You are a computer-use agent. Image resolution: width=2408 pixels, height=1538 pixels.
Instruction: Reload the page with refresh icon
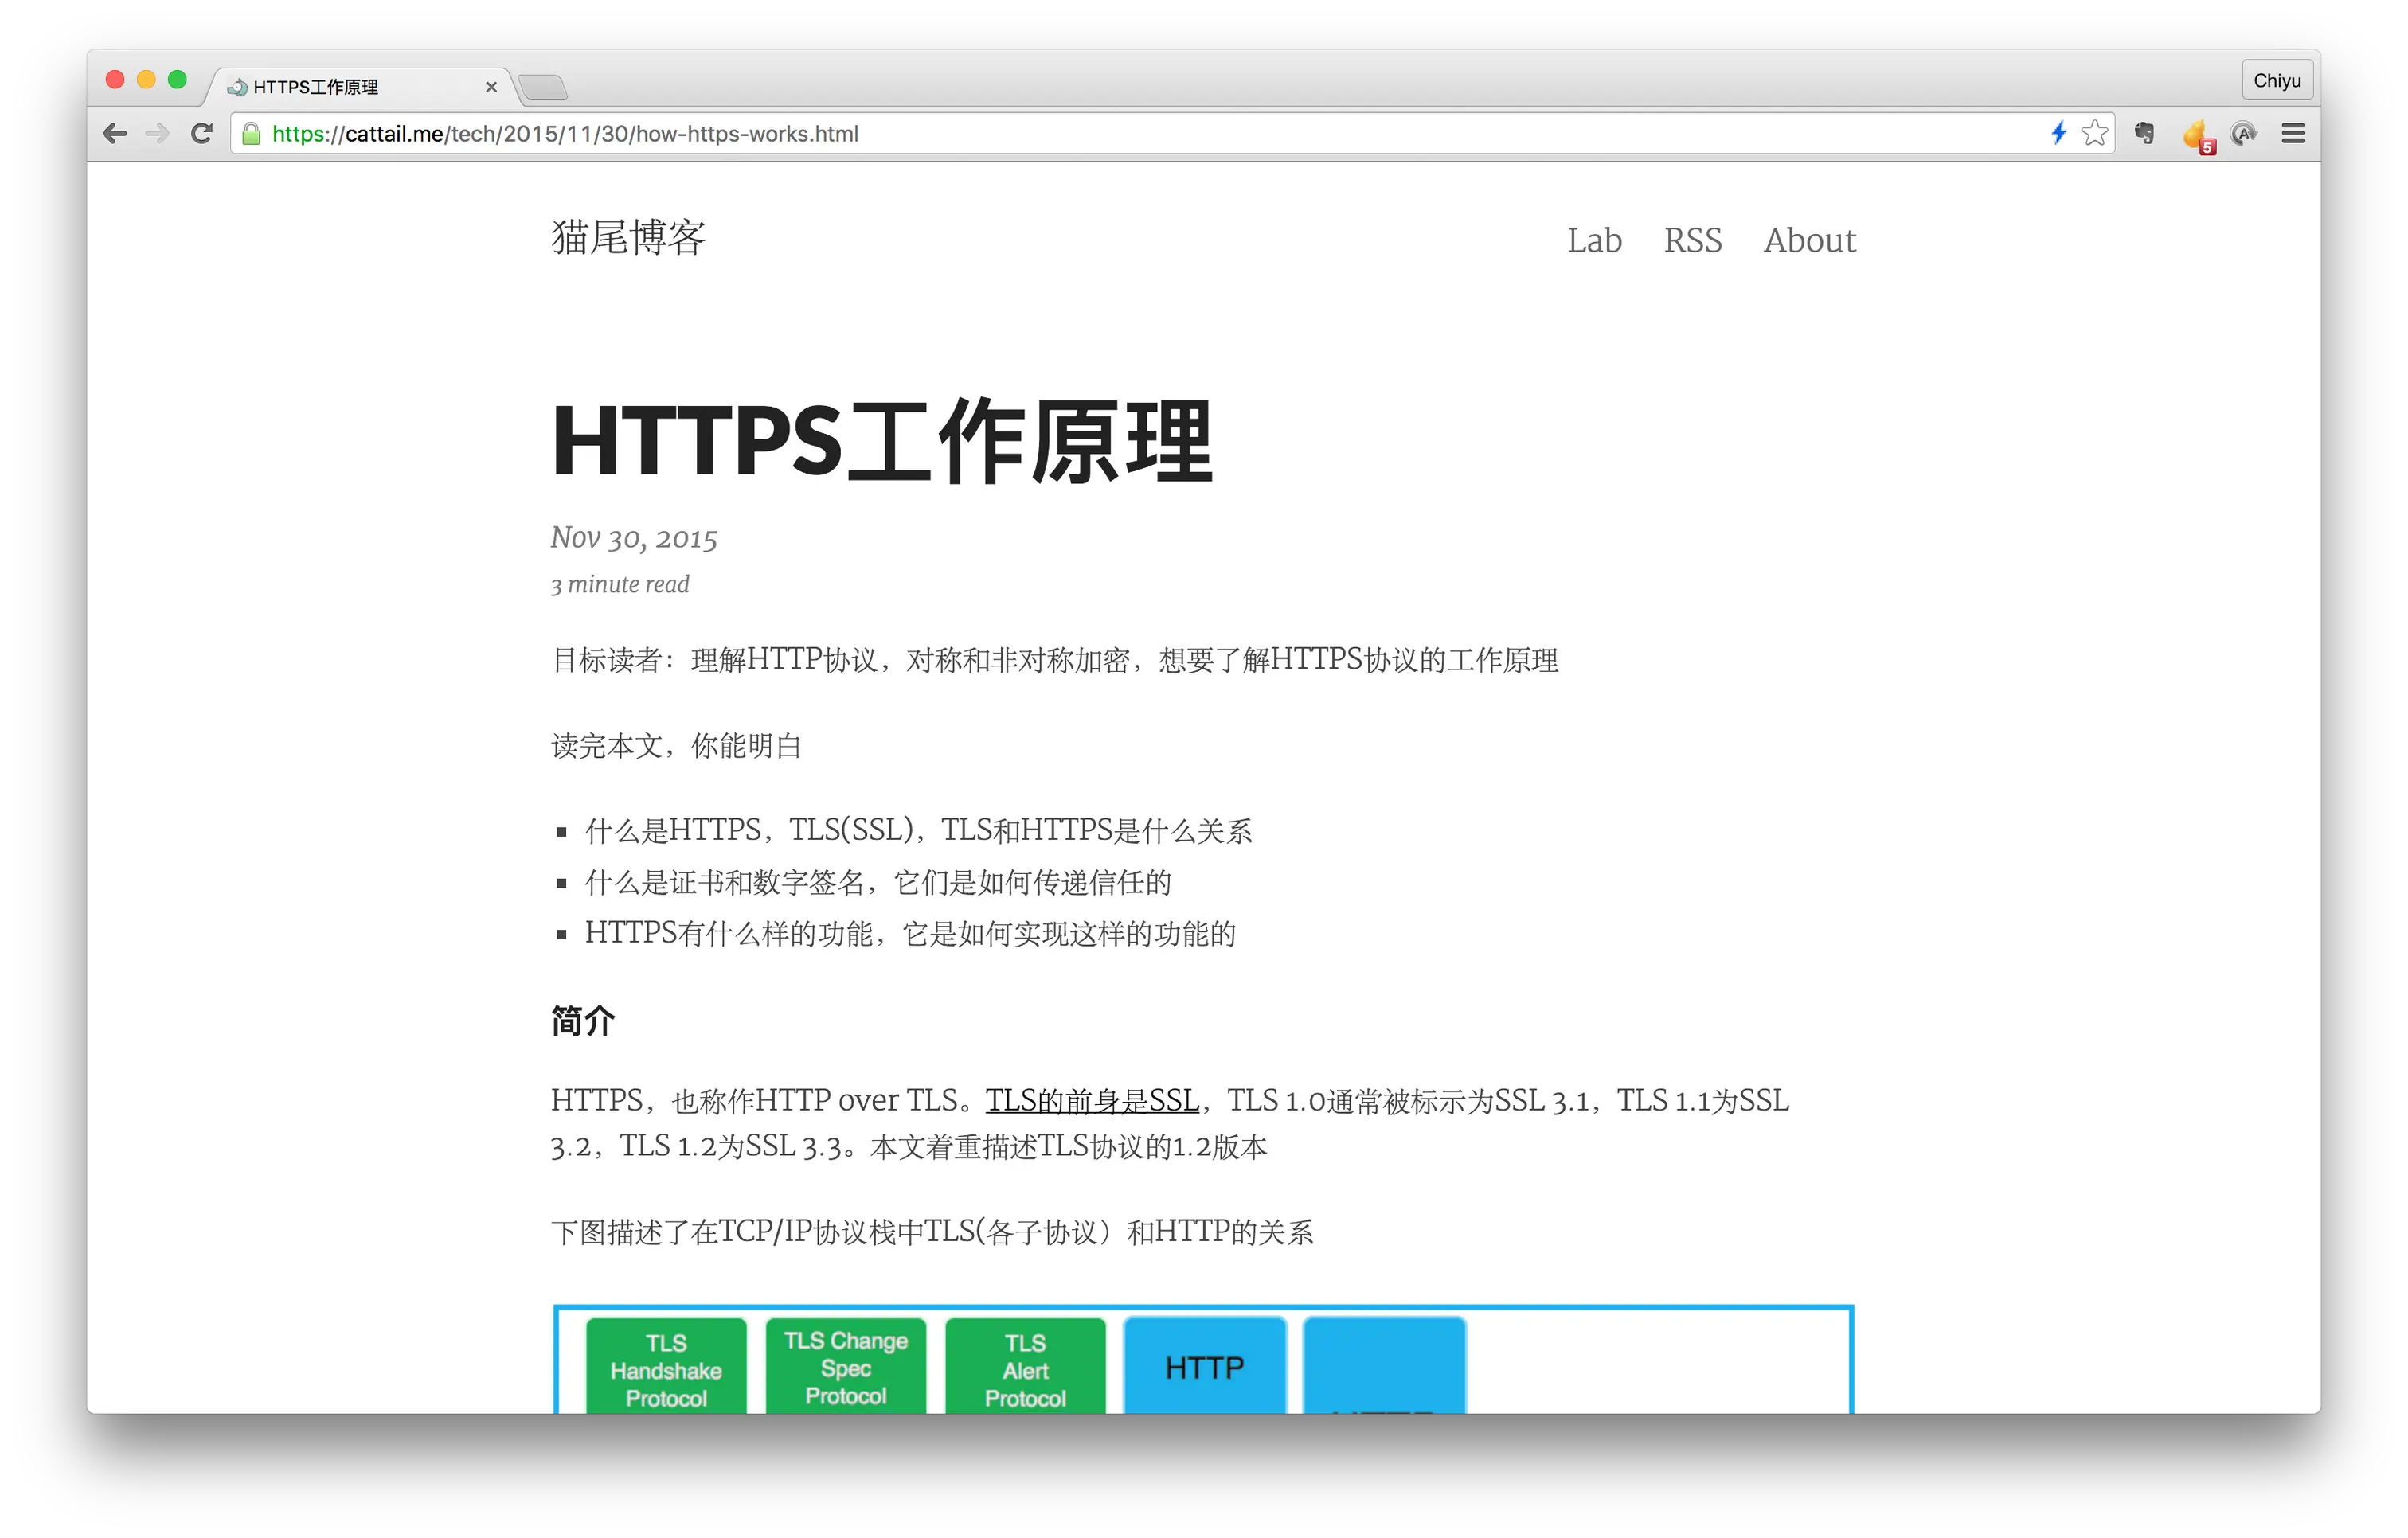pos(202,133)
